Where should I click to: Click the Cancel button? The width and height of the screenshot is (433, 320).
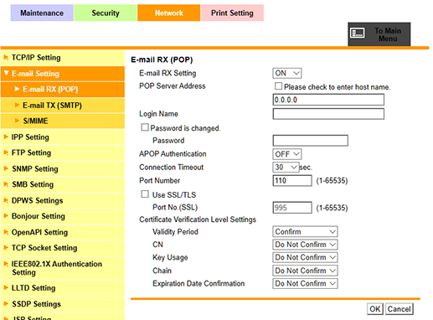(399, 309)
